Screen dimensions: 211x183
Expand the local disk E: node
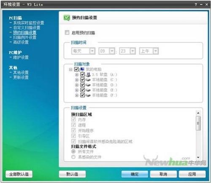pyautogui.click(x=77, y=90)
